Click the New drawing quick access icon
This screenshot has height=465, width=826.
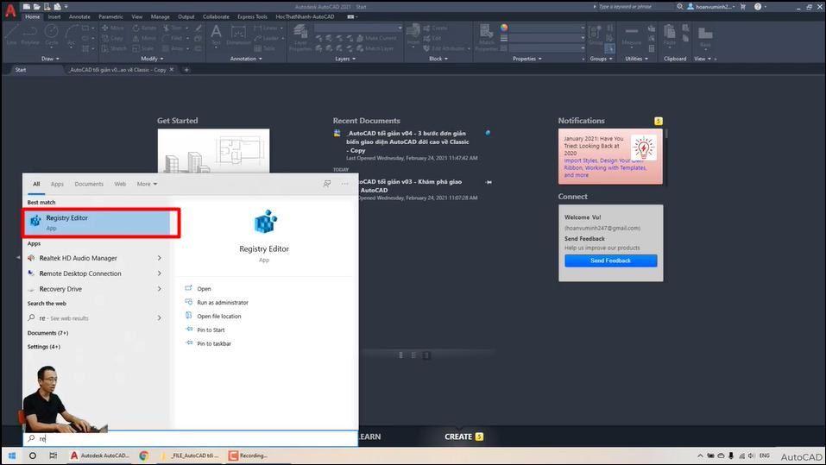click(x=27, y=7)
